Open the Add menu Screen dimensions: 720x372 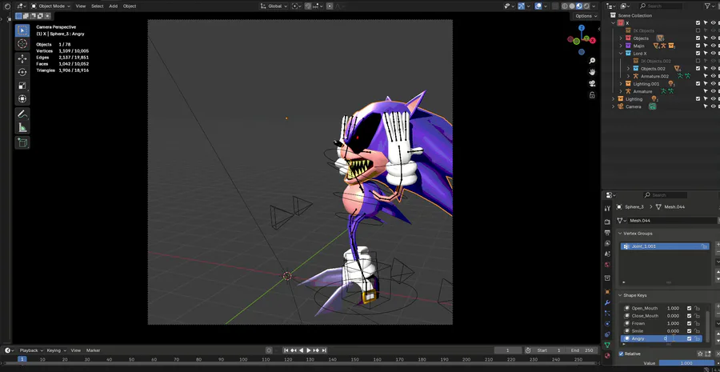tap(113, 6)
